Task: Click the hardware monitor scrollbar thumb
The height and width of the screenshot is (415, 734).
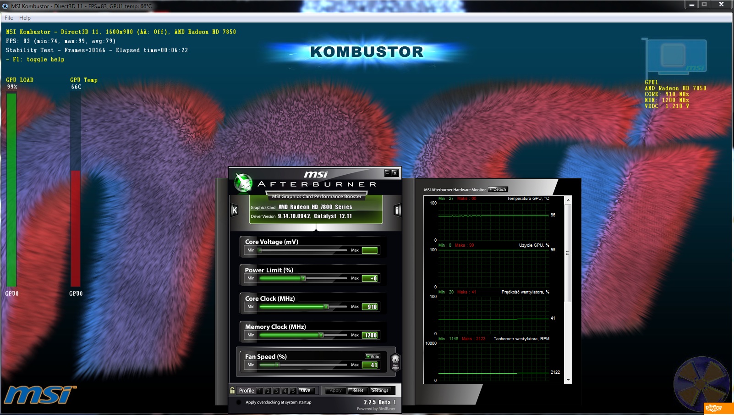Action: pyautogui.click(x=568, y=253)
